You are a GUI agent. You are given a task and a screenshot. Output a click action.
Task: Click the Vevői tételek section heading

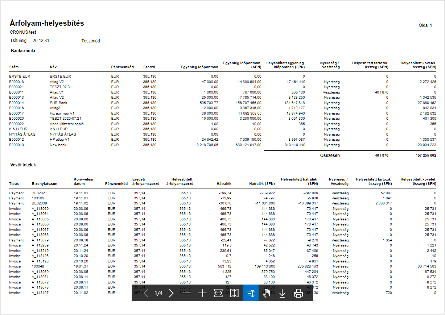click(23, 165)
